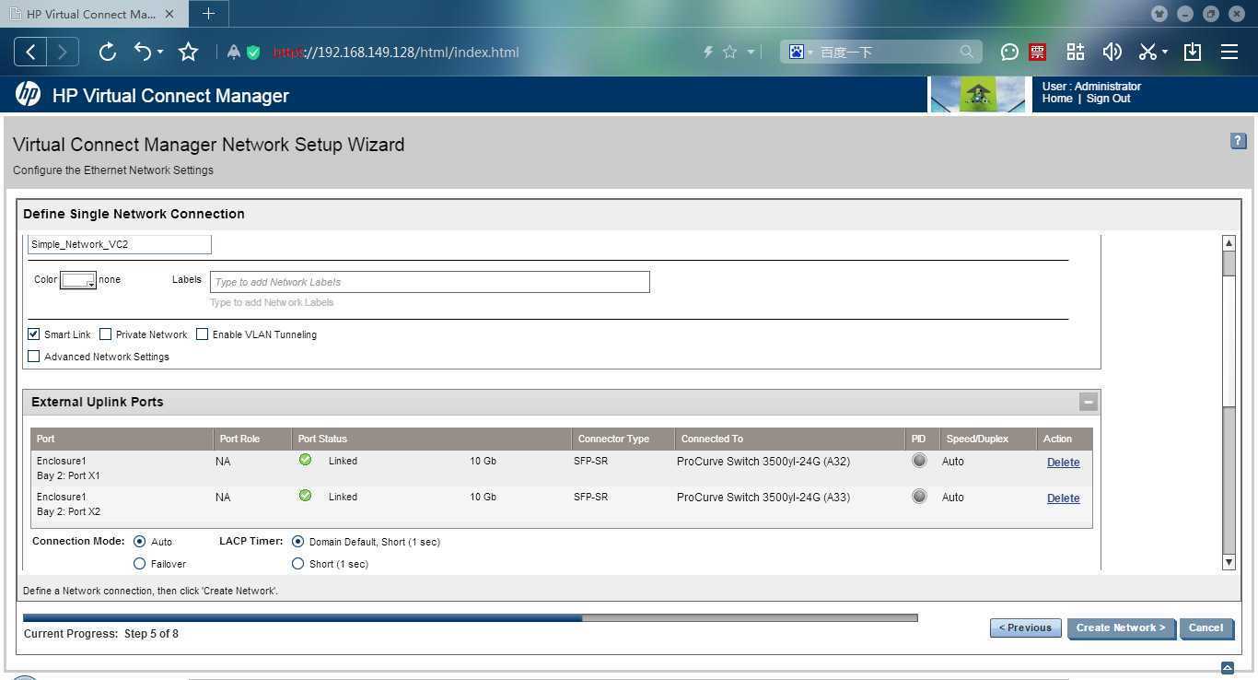Click the bottom-right expand panel icon
This screenshot has height=680, width=1258.
tap(1227, 668)
